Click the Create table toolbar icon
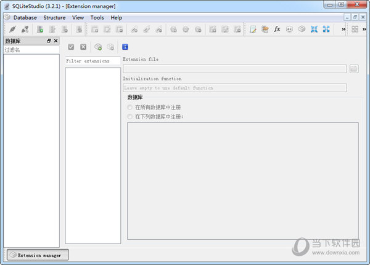This screenshot has height=265, width=370. coord(95,29)
